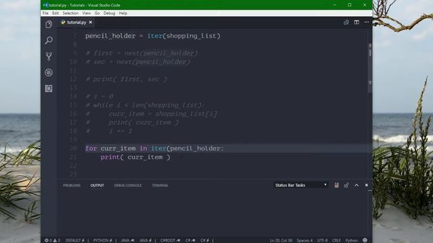Image resolution: width=433 pixels, height=243 pixels.
Task: Switch to the Problems panel tab
Action: 72,186
